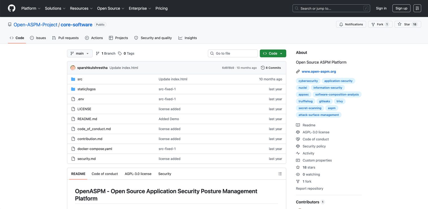This screenshot has height=209, width=428.
Task: Click the Readme book icon in About
Action: pyautogui.click(x=298, y=125)
